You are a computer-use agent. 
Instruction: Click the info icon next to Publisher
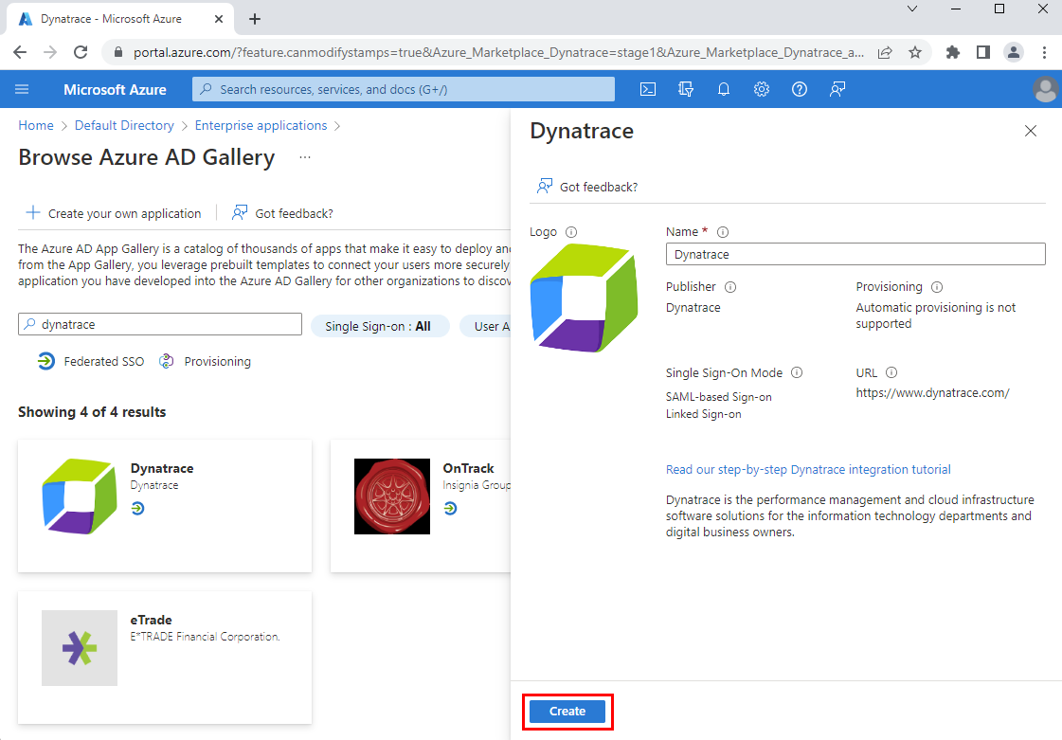[730, 287]
